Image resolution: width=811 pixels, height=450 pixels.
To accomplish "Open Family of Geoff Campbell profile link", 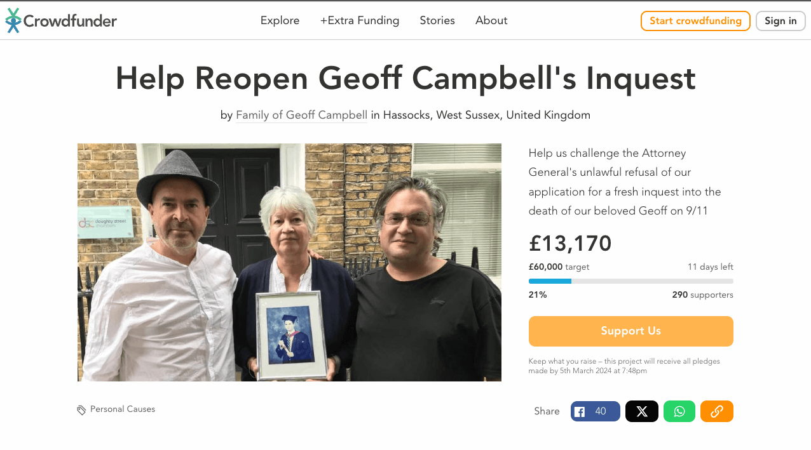I will (301, 116).
